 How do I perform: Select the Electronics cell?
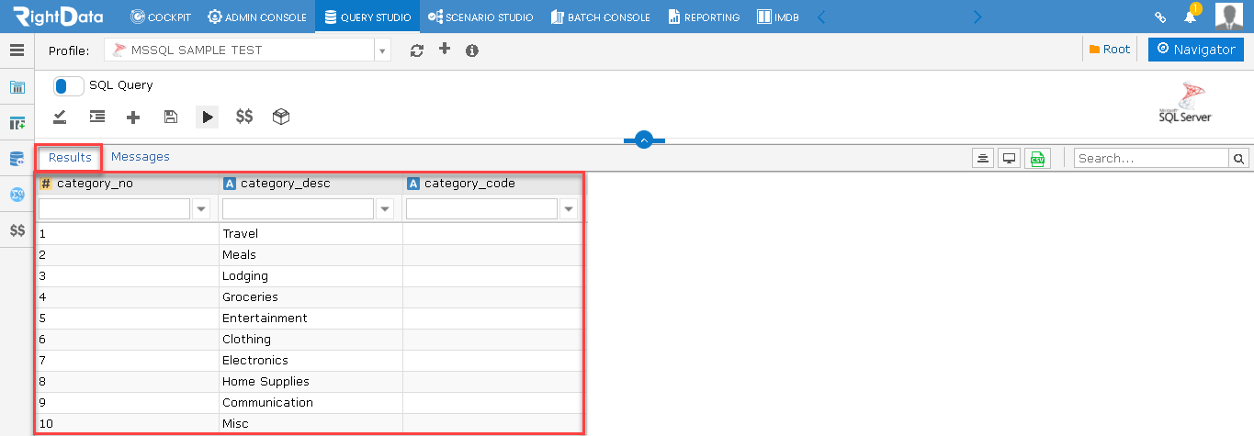tap(311, 361)
